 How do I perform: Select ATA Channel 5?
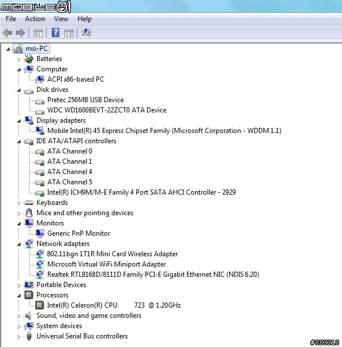(70, 182)
